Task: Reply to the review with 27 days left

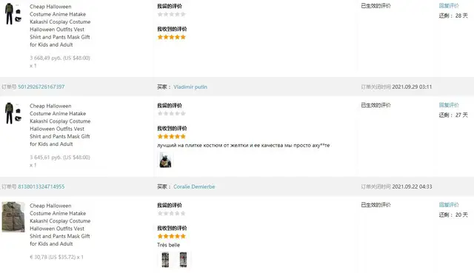Action: tap(449, 105)
